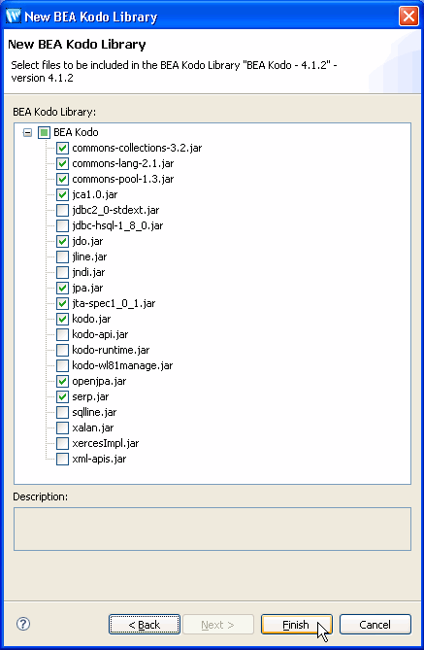The width and height of the screenshot is (424, 650).
Task: Select kodo-api.jar file name
Action: click(100, 334)
